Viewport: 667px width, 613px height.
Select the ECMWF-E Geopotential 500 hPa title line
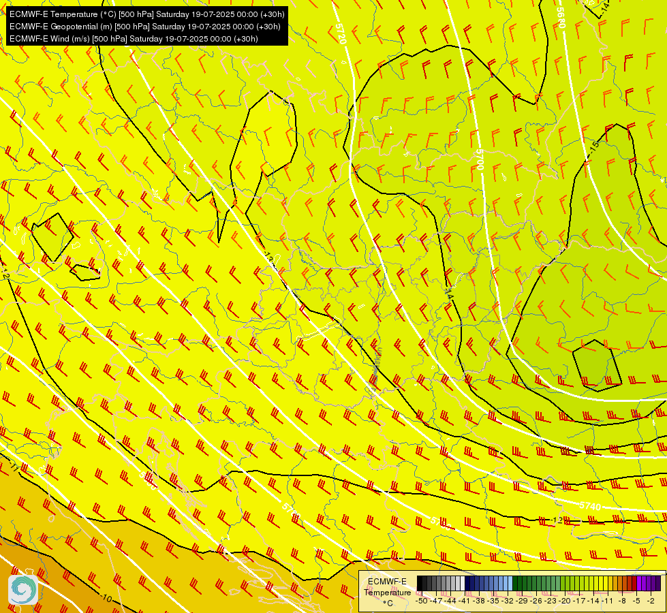(x=144, y=27)
